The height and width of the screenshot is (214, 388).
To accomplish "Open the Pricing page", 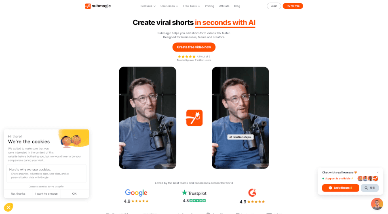I will 210,6.
